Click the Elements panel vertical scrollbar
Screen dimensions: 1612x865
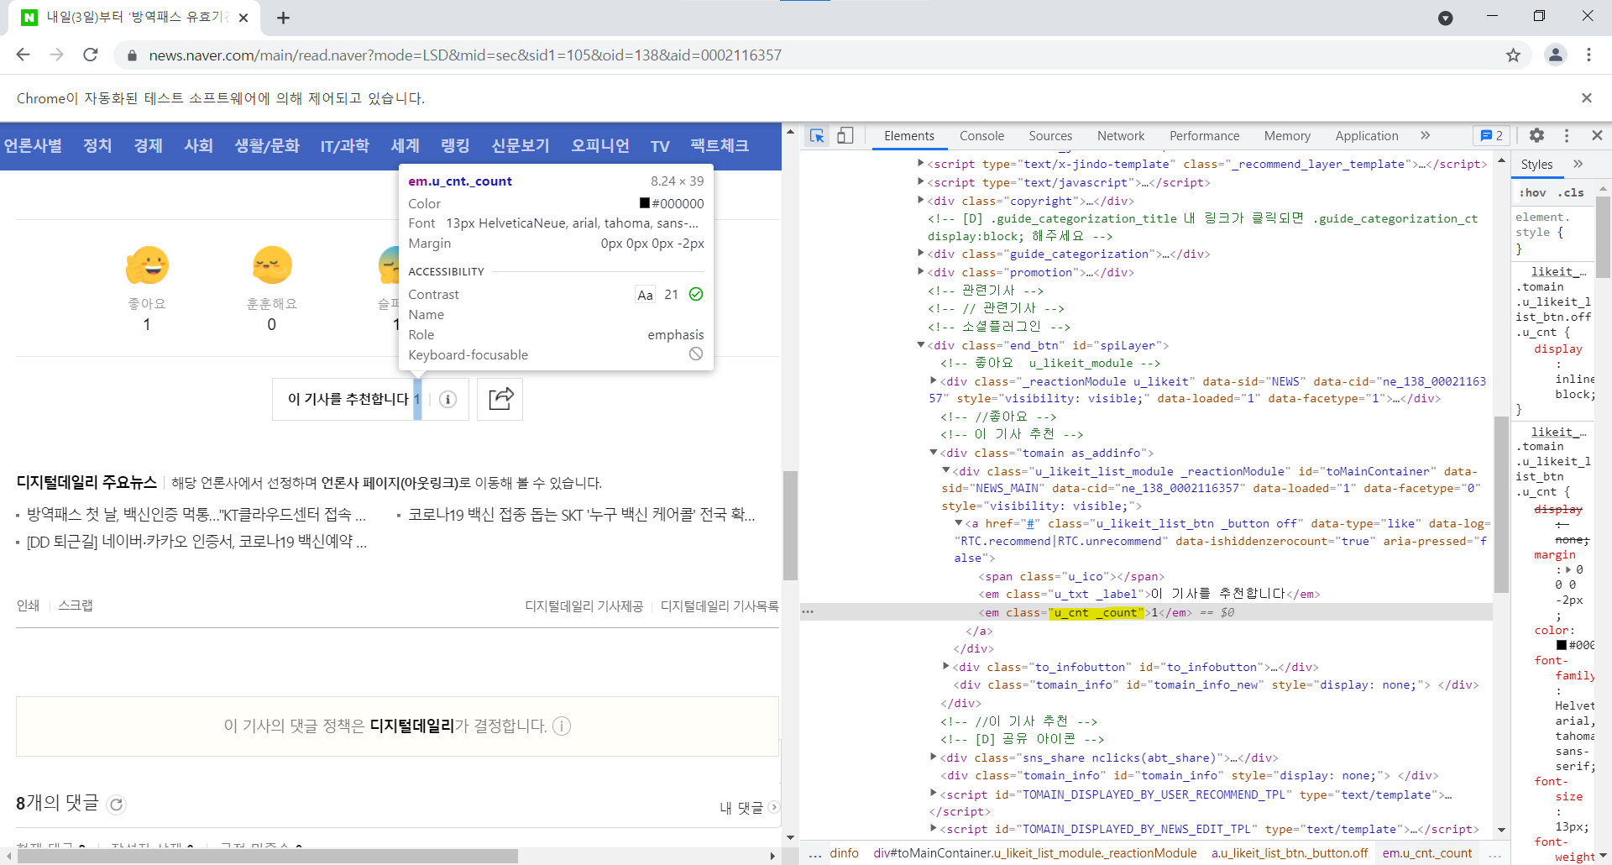pos(1501,504)
